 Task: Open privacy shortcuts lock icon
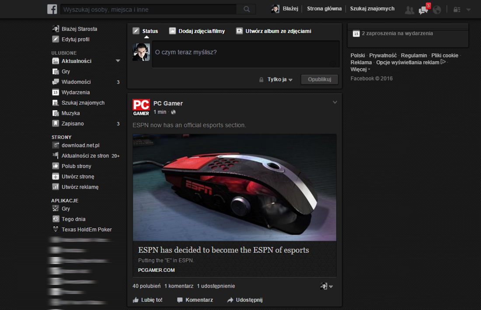457,10
